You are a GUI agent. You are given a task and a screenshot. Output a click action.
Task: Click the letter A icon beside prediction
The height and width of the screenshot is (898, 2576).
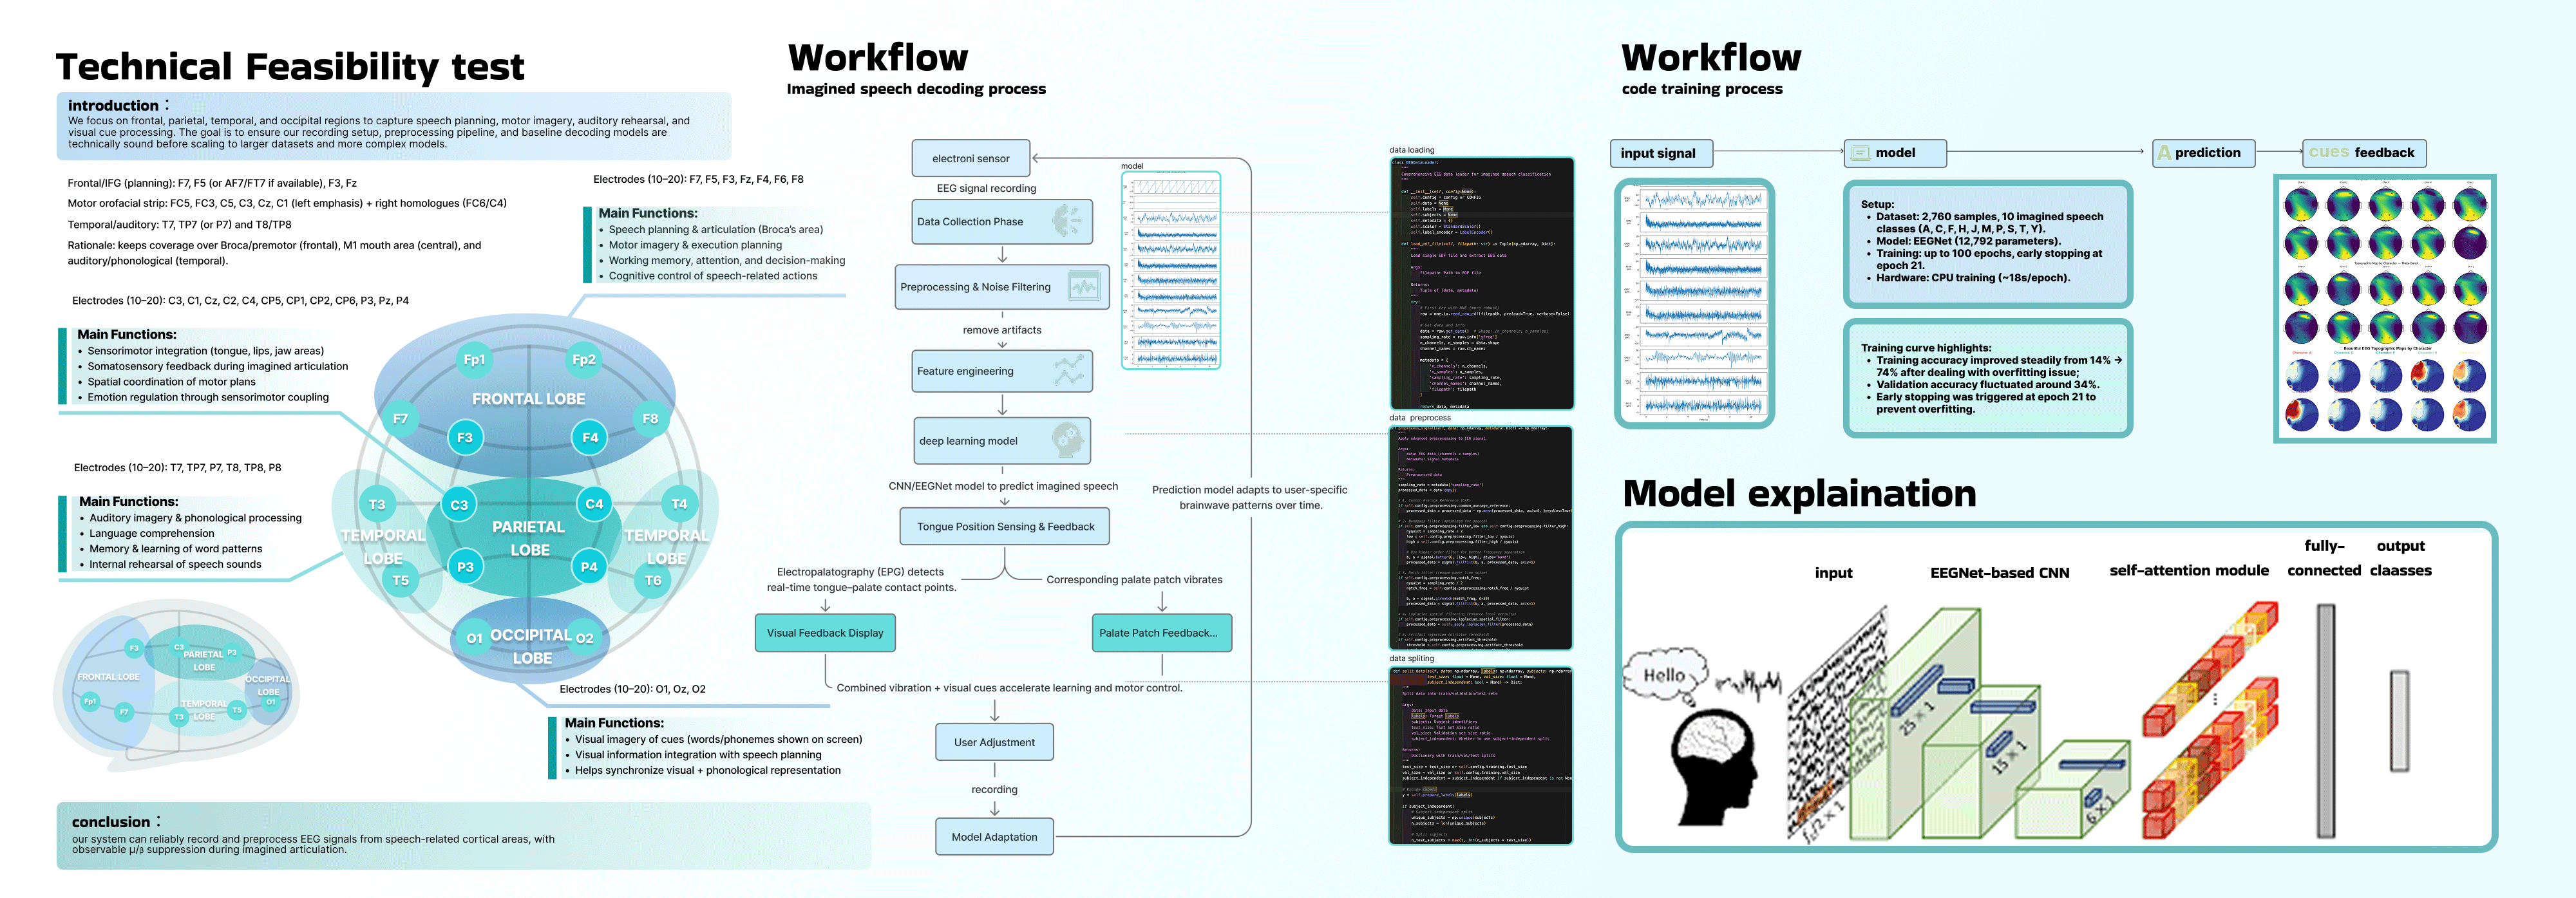[x=2164, y=153]
